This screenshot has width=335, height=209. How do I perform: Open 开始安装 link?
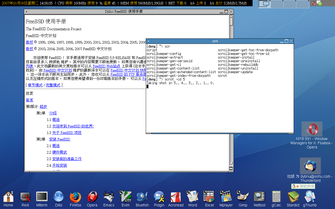pyautogui.click(x=60, y=165)
